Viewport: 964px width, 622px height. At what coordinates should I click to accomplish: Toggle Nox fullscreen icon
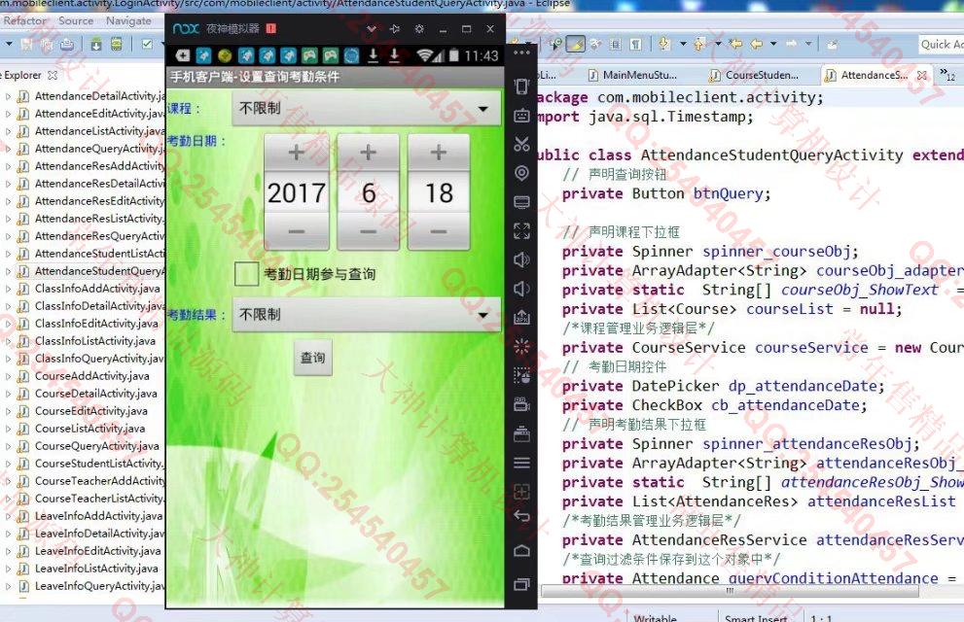521,231
